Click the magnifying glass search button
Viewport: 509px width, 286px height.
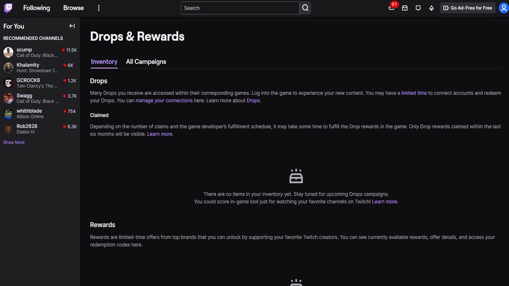pos(305,8)
